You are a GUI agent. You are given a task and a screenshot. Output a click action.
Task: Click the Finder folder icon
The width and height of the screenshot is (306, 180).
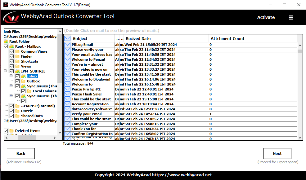point(18,56)
